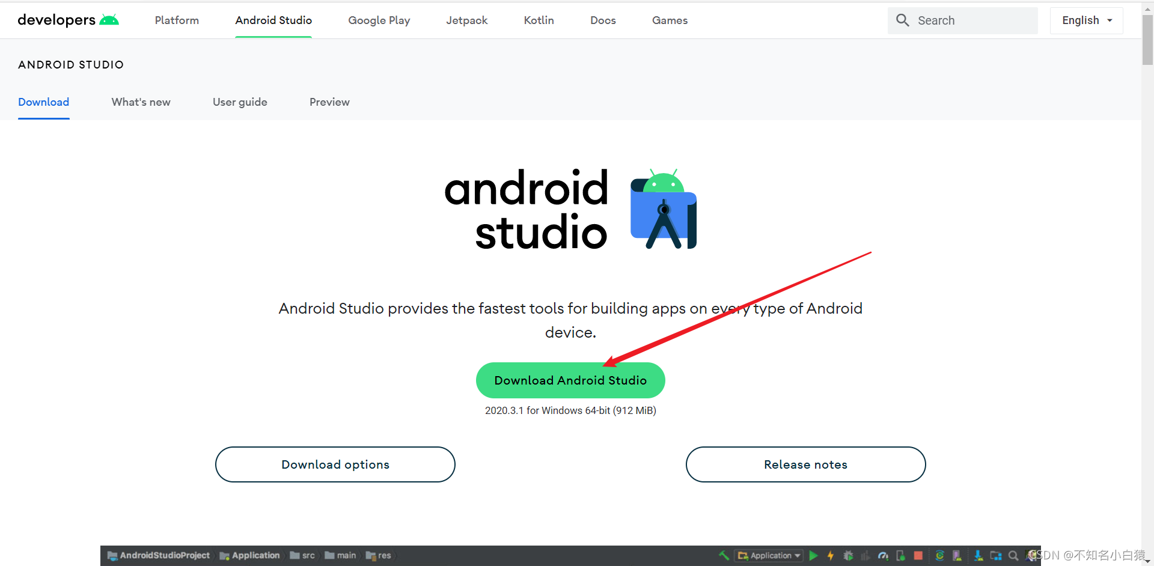Click the Debug bug icon
The height and width of the screenshot is (566, 1154).
click(848, 555)
